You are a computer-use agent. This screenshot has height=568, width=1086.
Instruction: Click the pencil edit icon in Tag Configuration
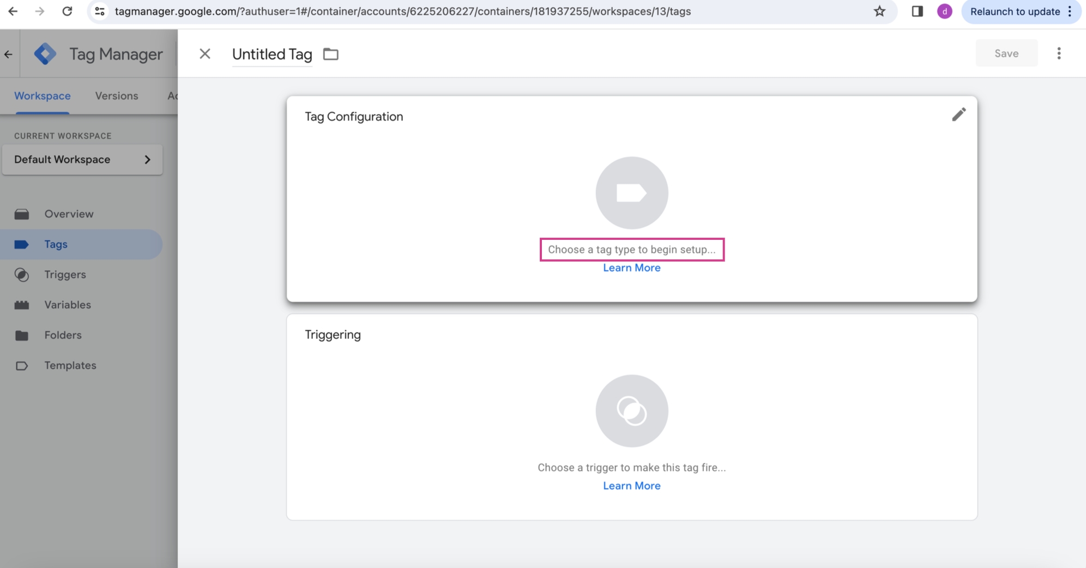pyautogui.click(x=958, y=114)
